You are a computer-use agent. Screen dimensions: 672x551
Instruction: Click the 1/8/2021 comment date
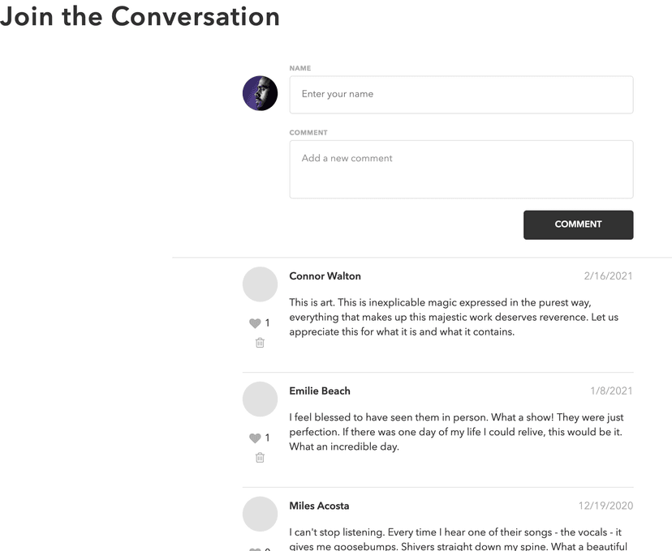pos(611,391)
